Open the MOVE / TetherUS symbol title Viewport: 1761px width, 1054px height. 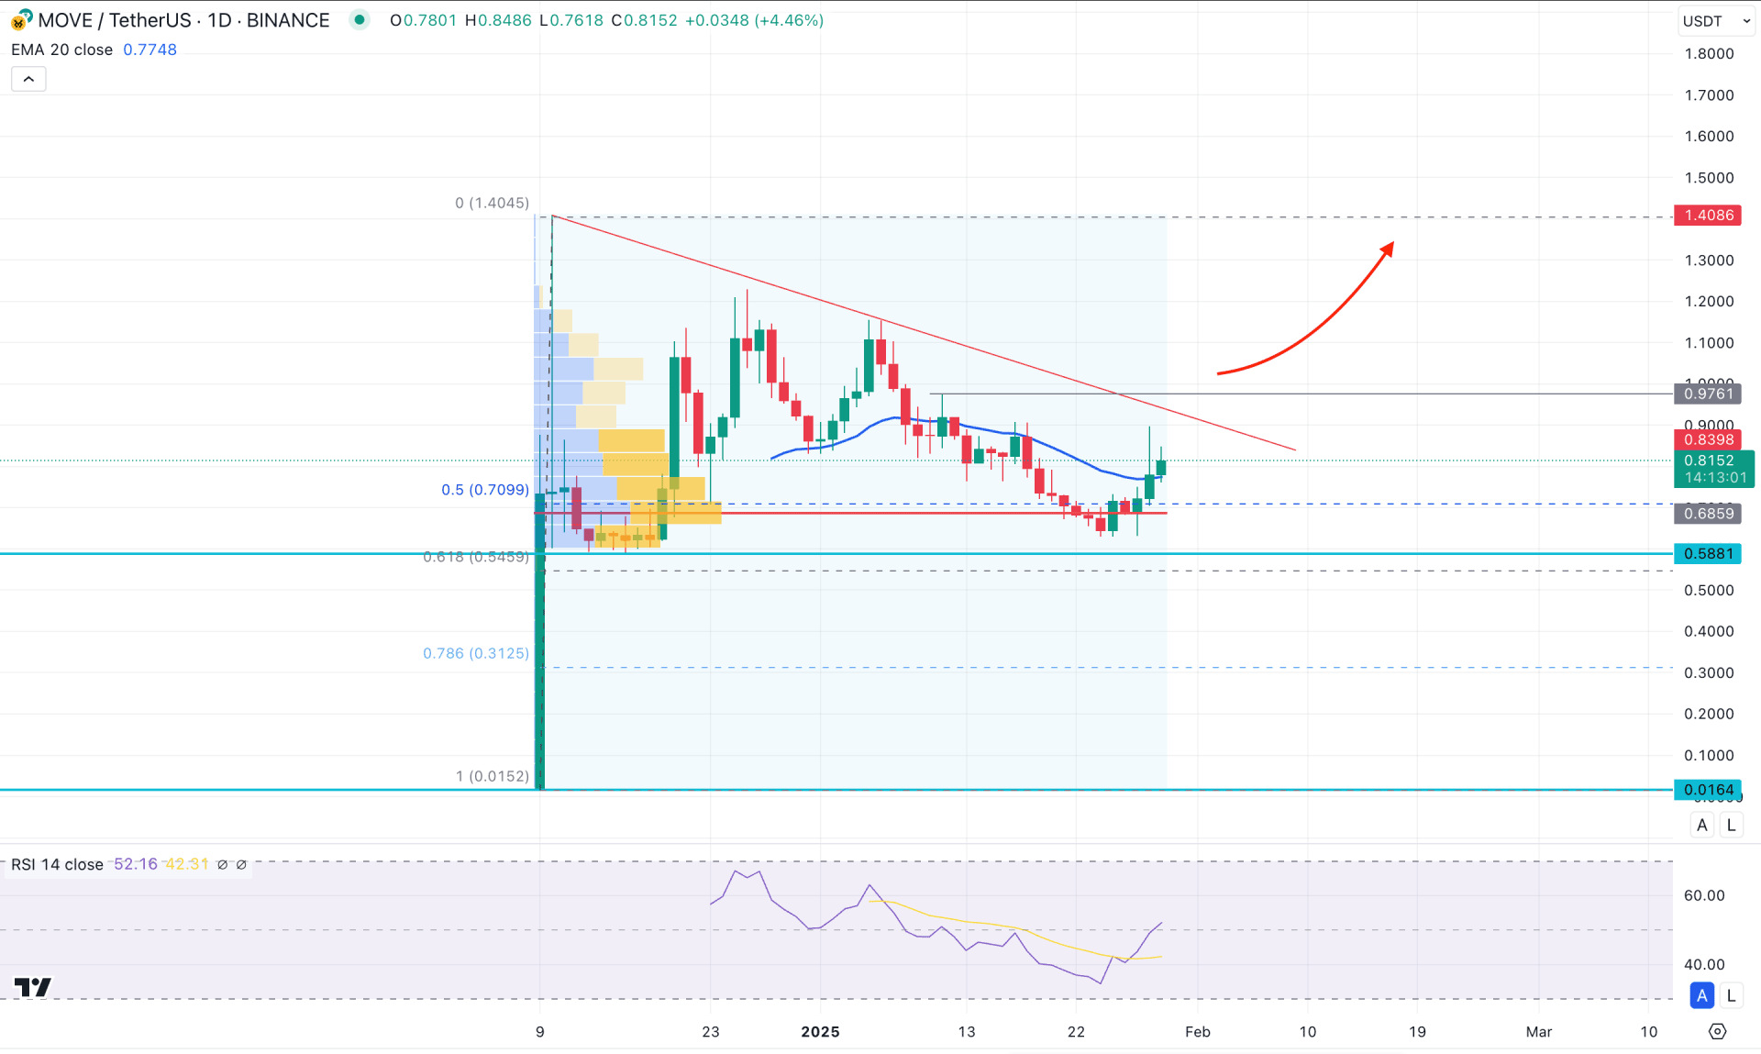pos(183,20)
